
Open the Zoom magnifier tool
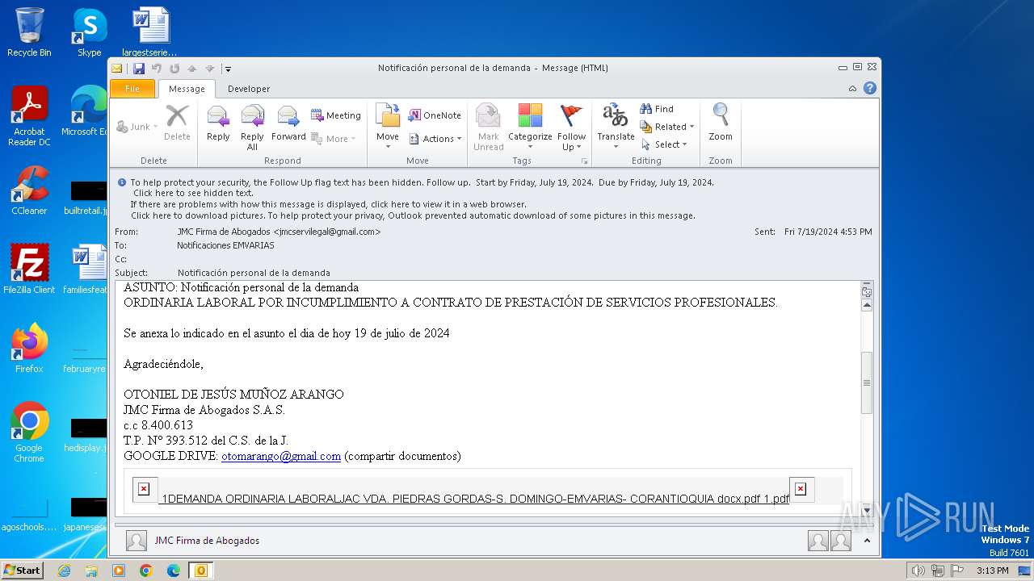pos(721,123)
